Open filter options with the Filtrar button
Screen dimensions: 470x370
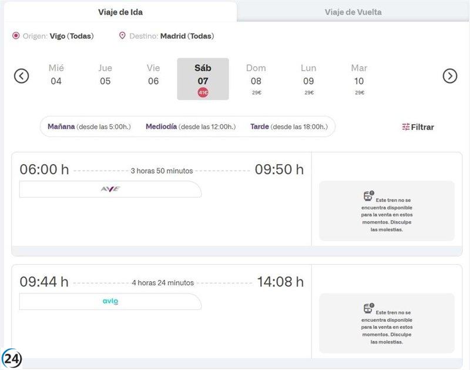(x=419, y=126)
